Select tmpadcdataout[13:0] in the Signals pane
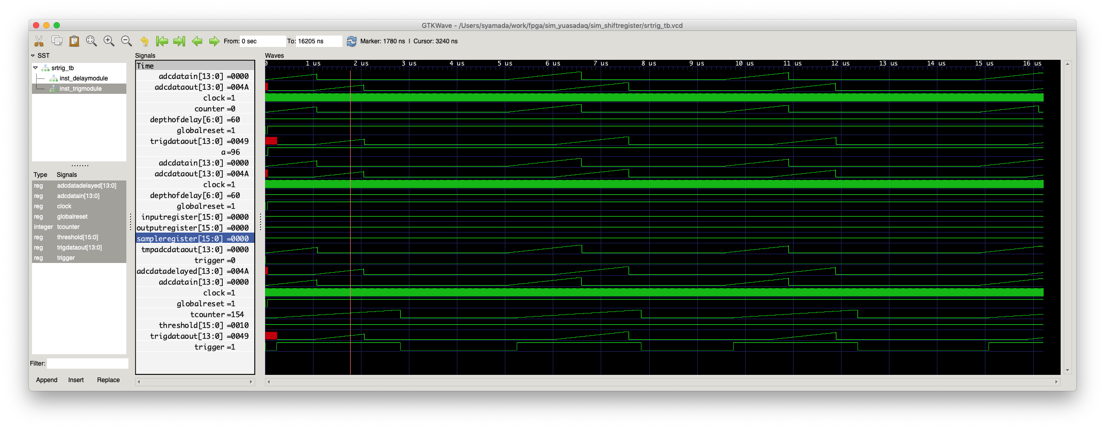1105x429 pixels. (x=195, y=250)
